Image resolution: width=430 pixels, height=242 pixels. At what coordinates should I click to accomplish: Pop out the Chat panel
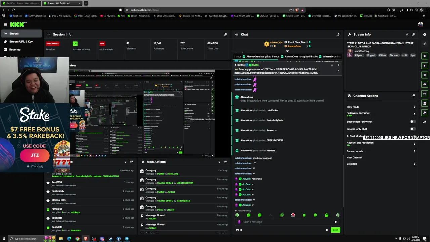338,34
